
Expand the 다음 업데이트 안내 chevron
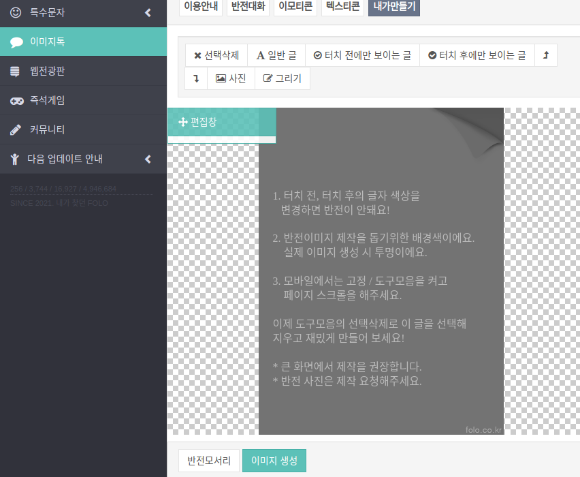[x=148, y=159]
